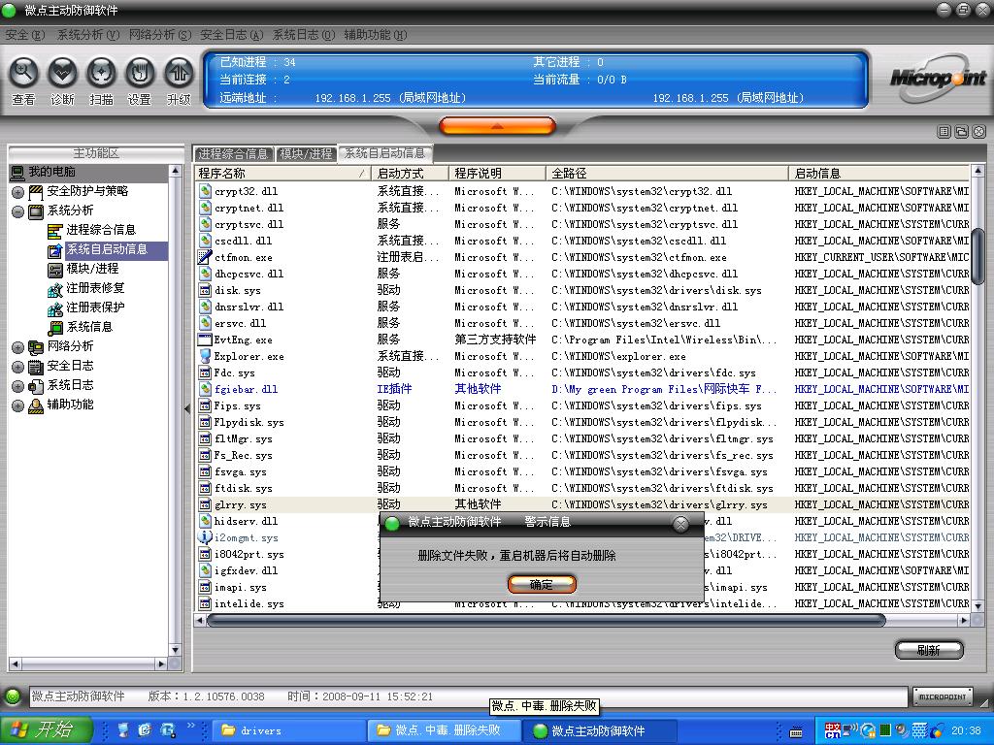Click the 系统自启动信息 tree icon
The image size is (994, 745).
point(55,250)
